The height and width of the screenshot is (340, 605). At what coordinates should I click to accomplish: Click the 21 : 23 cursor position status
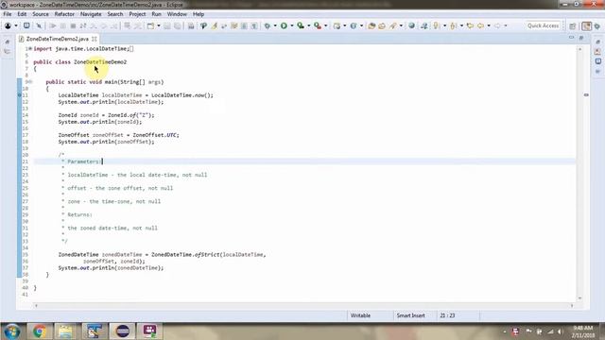pos(447,315)
